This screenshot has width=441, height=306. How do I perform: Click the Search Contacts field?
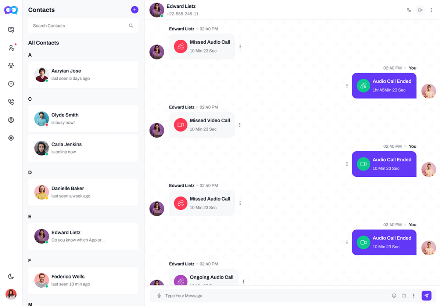pyautogui.click(x=83, y=26)
